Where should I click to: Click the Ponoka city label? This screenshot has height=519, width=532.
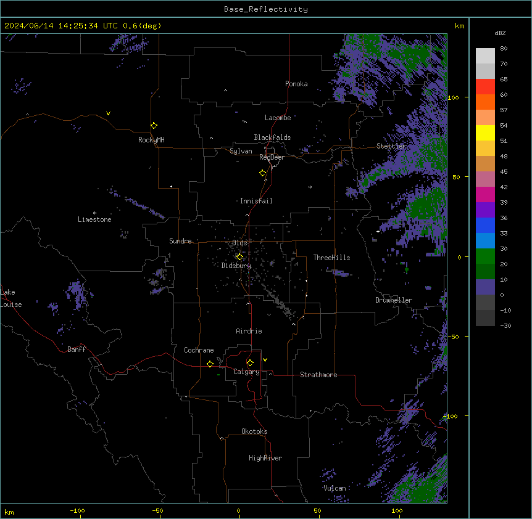coord(296,84)
